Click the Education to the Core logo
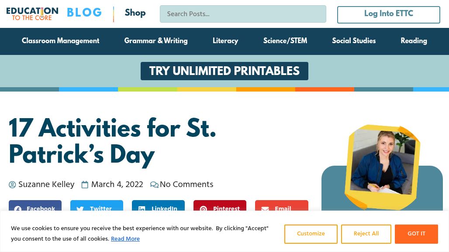 point(32,14)
